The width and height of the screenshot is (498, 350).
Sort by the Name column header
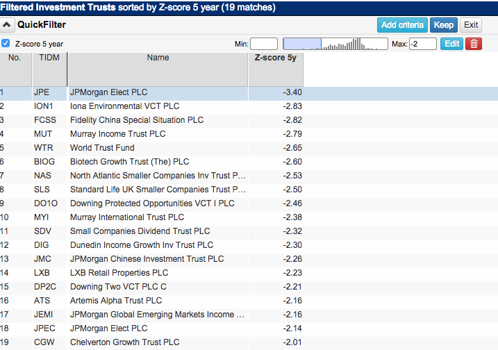(158, 69)
